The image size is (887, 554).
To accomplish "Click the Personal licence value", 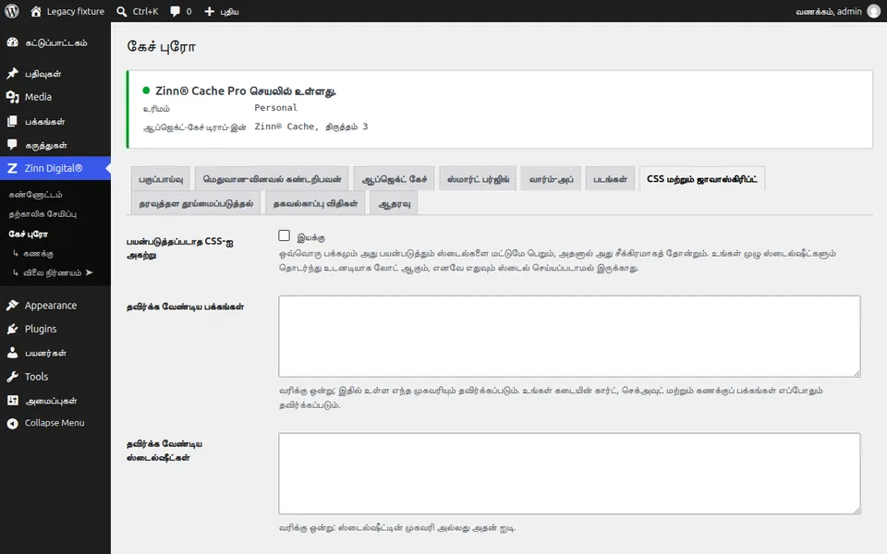I will point(275,108).
